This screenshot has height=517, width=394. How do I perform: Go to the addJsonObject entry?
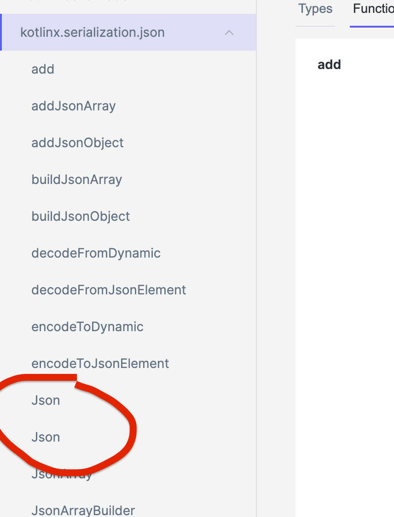(x=77, y=143)
